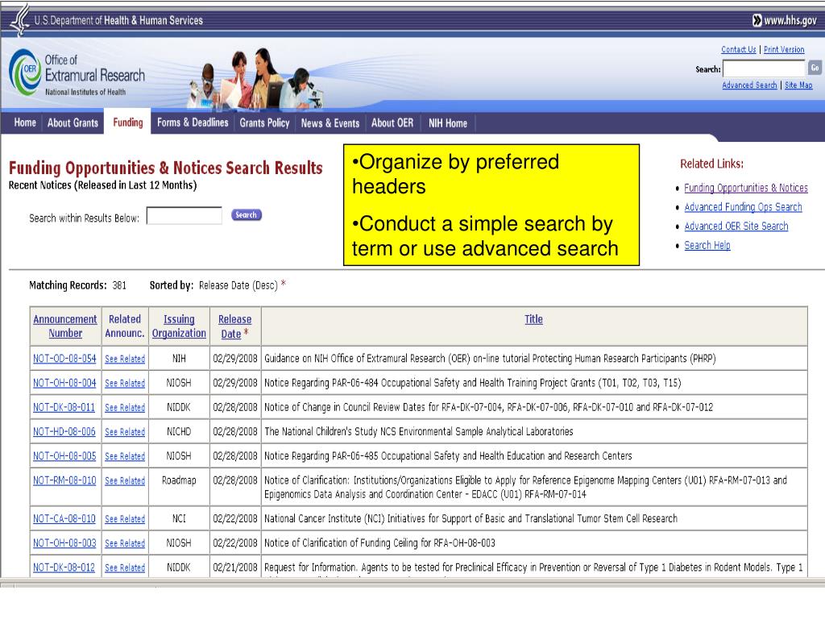The image size is (825, 619).
Task: Open notice NOT-HD-08-006
Action: [64, 432]
